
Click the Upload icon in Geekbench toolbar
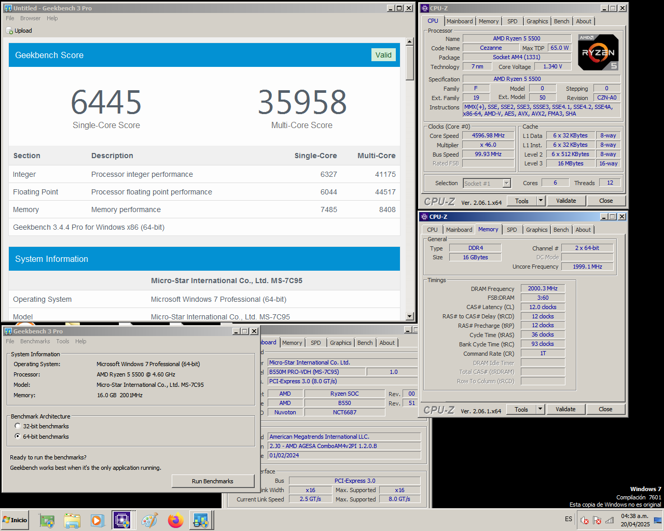click(9, 31)
